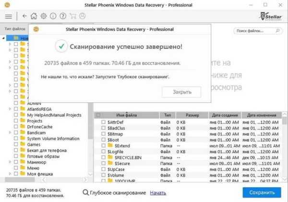Open the hamburger menu icon
288x202 pixels.
(x=8, y=16)
